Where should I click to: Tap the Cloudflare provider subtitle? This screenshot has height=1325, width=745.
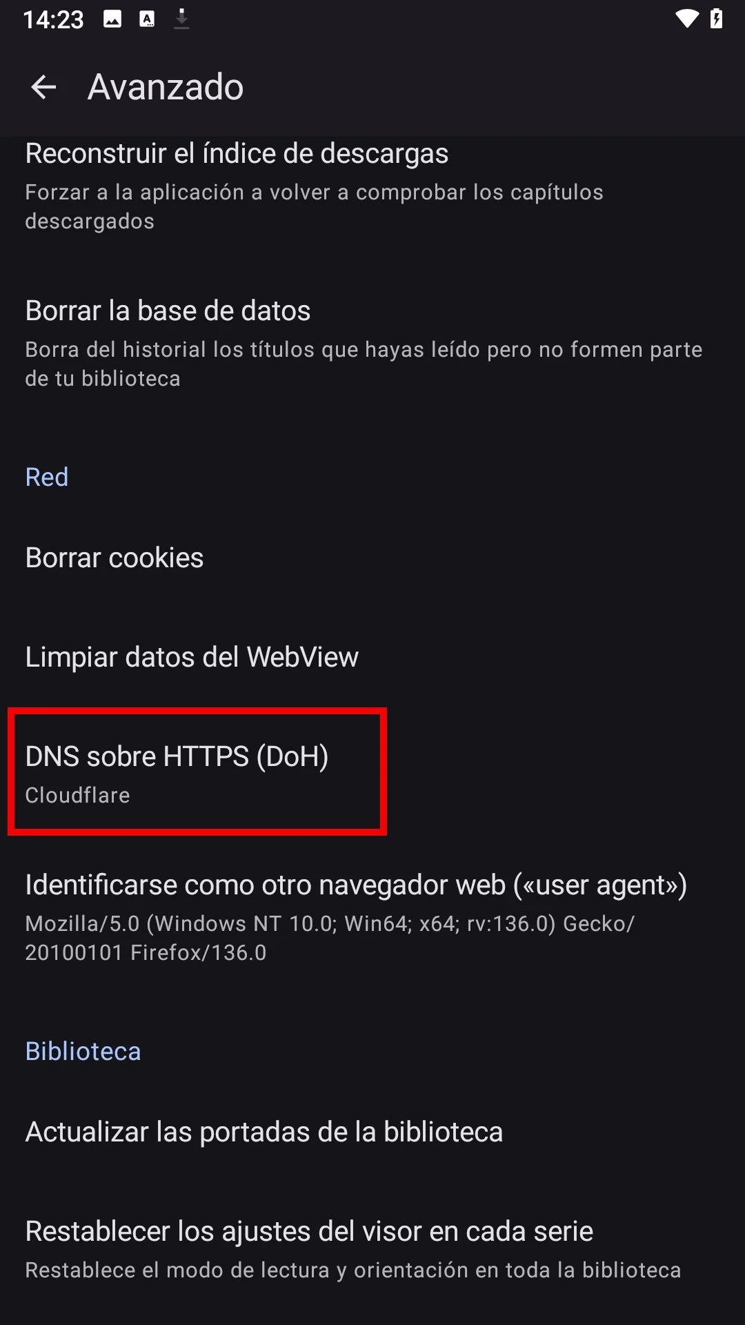point(77,795)
